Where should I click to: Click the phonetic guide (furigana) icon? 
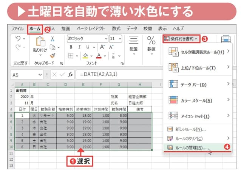coord(113,56)
